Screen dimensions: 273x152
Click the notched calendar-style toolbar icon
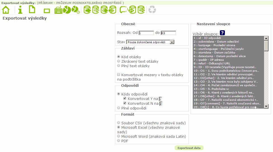[47, 11]
